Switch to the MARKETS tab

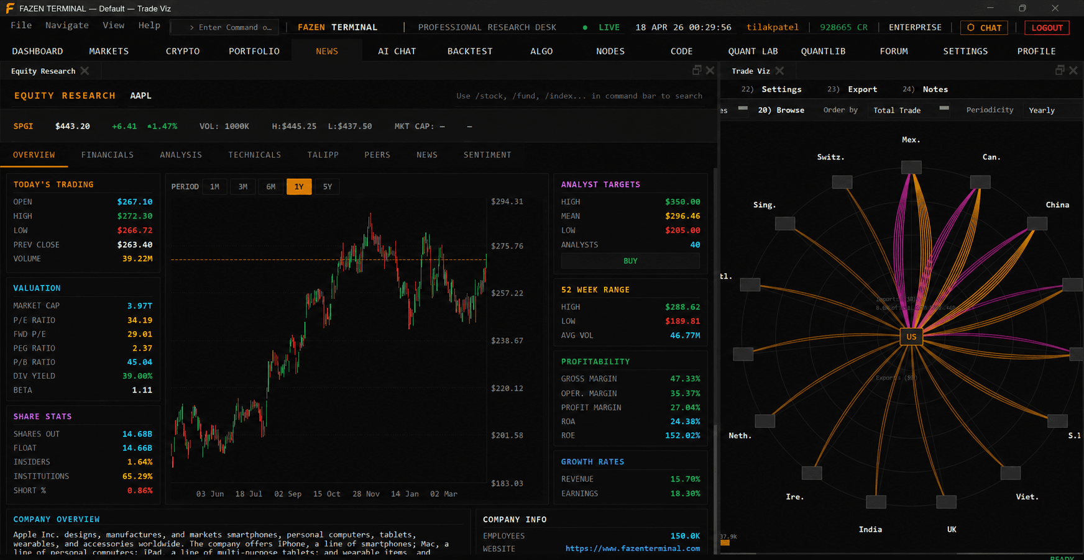tap(109, 51)
